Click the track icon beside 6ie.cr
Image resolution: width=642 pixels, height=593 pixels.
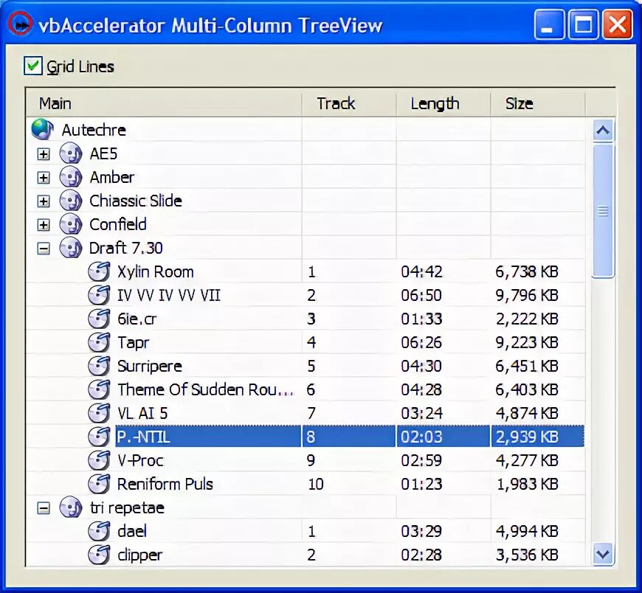[99, 319]
